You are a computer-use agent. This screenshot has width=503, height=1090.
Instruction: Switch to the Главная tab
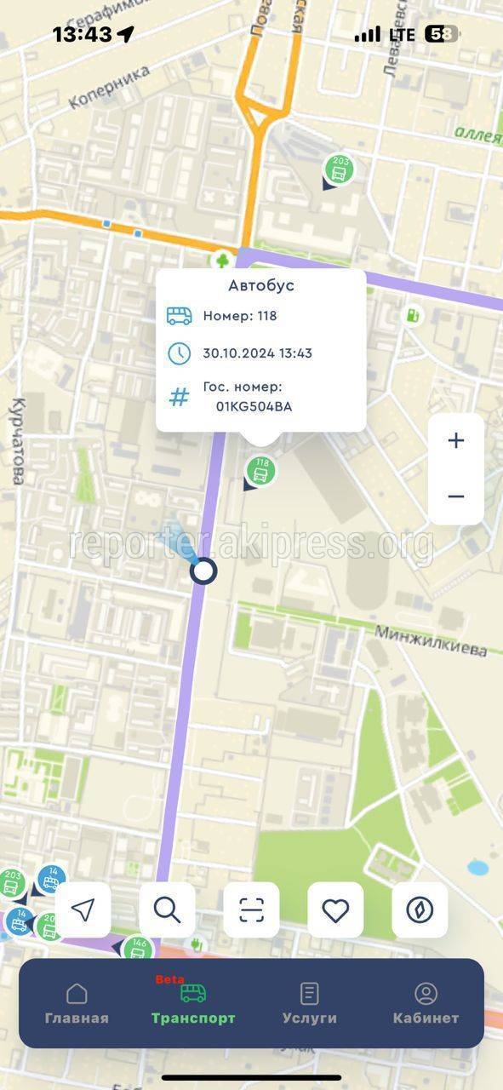(x=77, y=1004)
